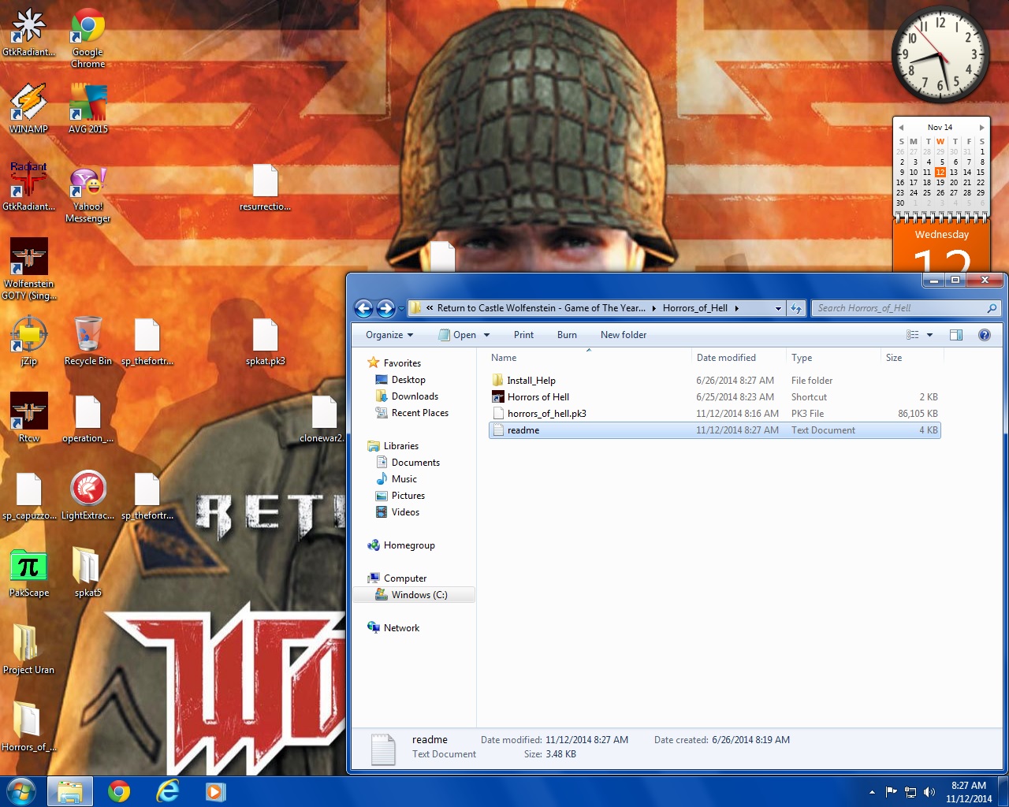Select the AVG 2015 desktop icon

87,109
